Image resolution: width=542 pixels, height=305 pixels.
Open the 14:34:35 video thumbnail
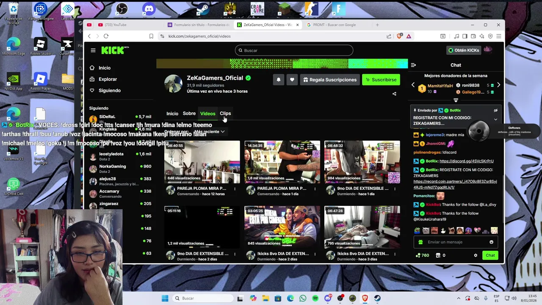pyautogui.click(x=282, y=162)
